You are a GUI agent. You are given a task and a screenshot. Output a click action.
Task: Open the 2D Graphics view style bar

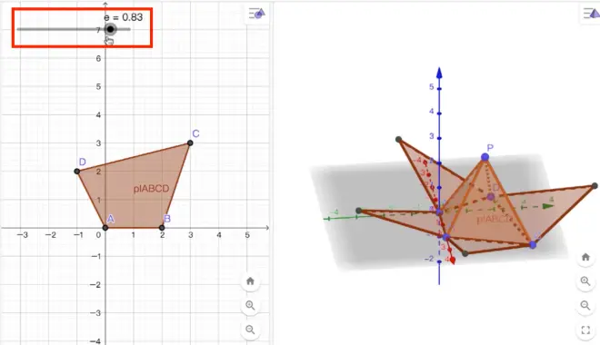(x=256, y=14)
